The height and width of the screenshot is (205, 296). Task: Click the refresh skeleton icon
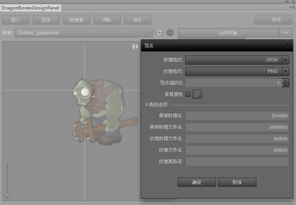[x=159, y=33]
